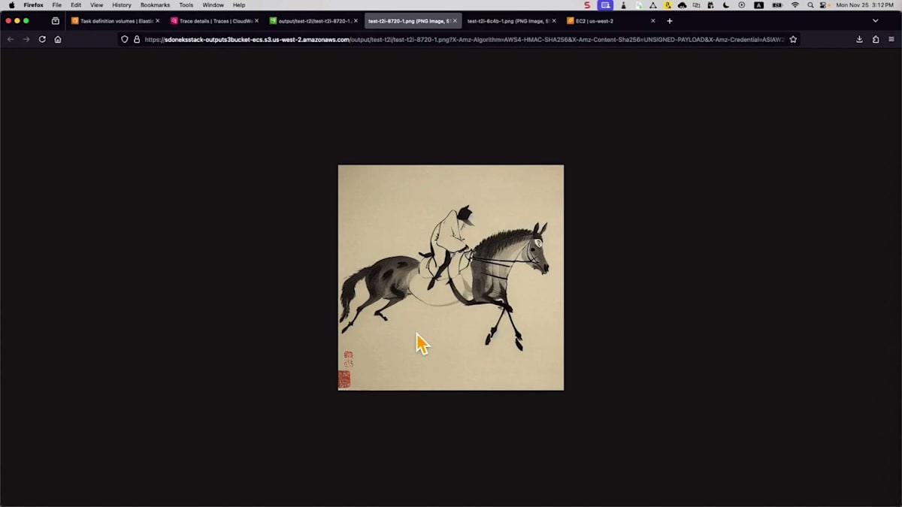
Task: Open the View menu
Action: (97, 5)
